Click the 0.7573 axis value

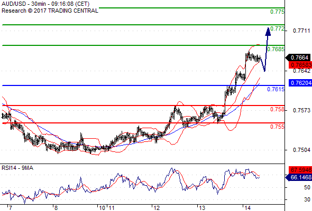(301, 110)
